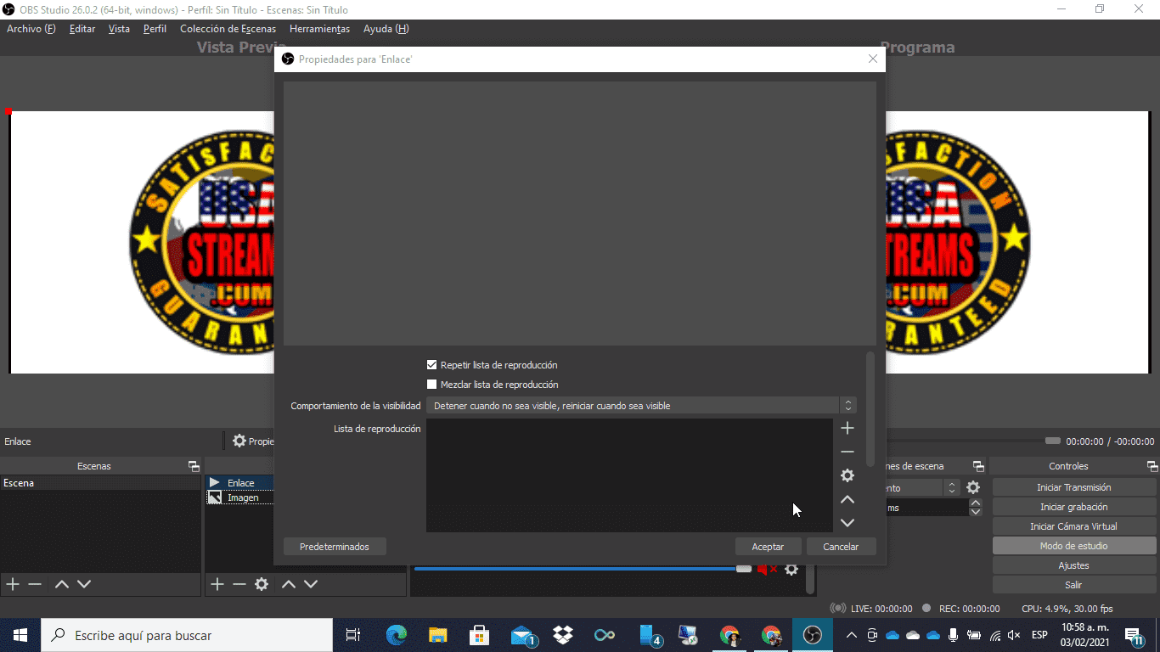The image size is (1160, 652).
Task: Open the Windows Start menu
Action: click(20, 635)
